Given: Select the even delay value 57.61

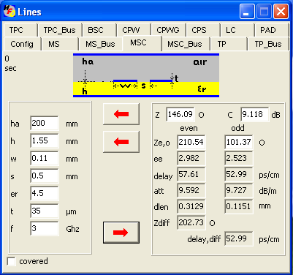Looking at the screenshot, I should (x=191, y=174).
